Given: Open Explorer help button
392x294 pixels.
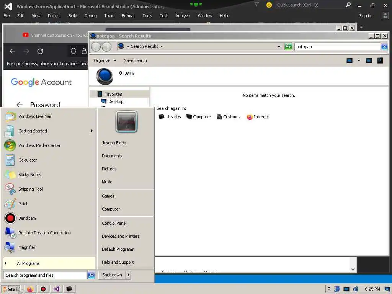Looking at the screenshot, I should coord(380,60).
